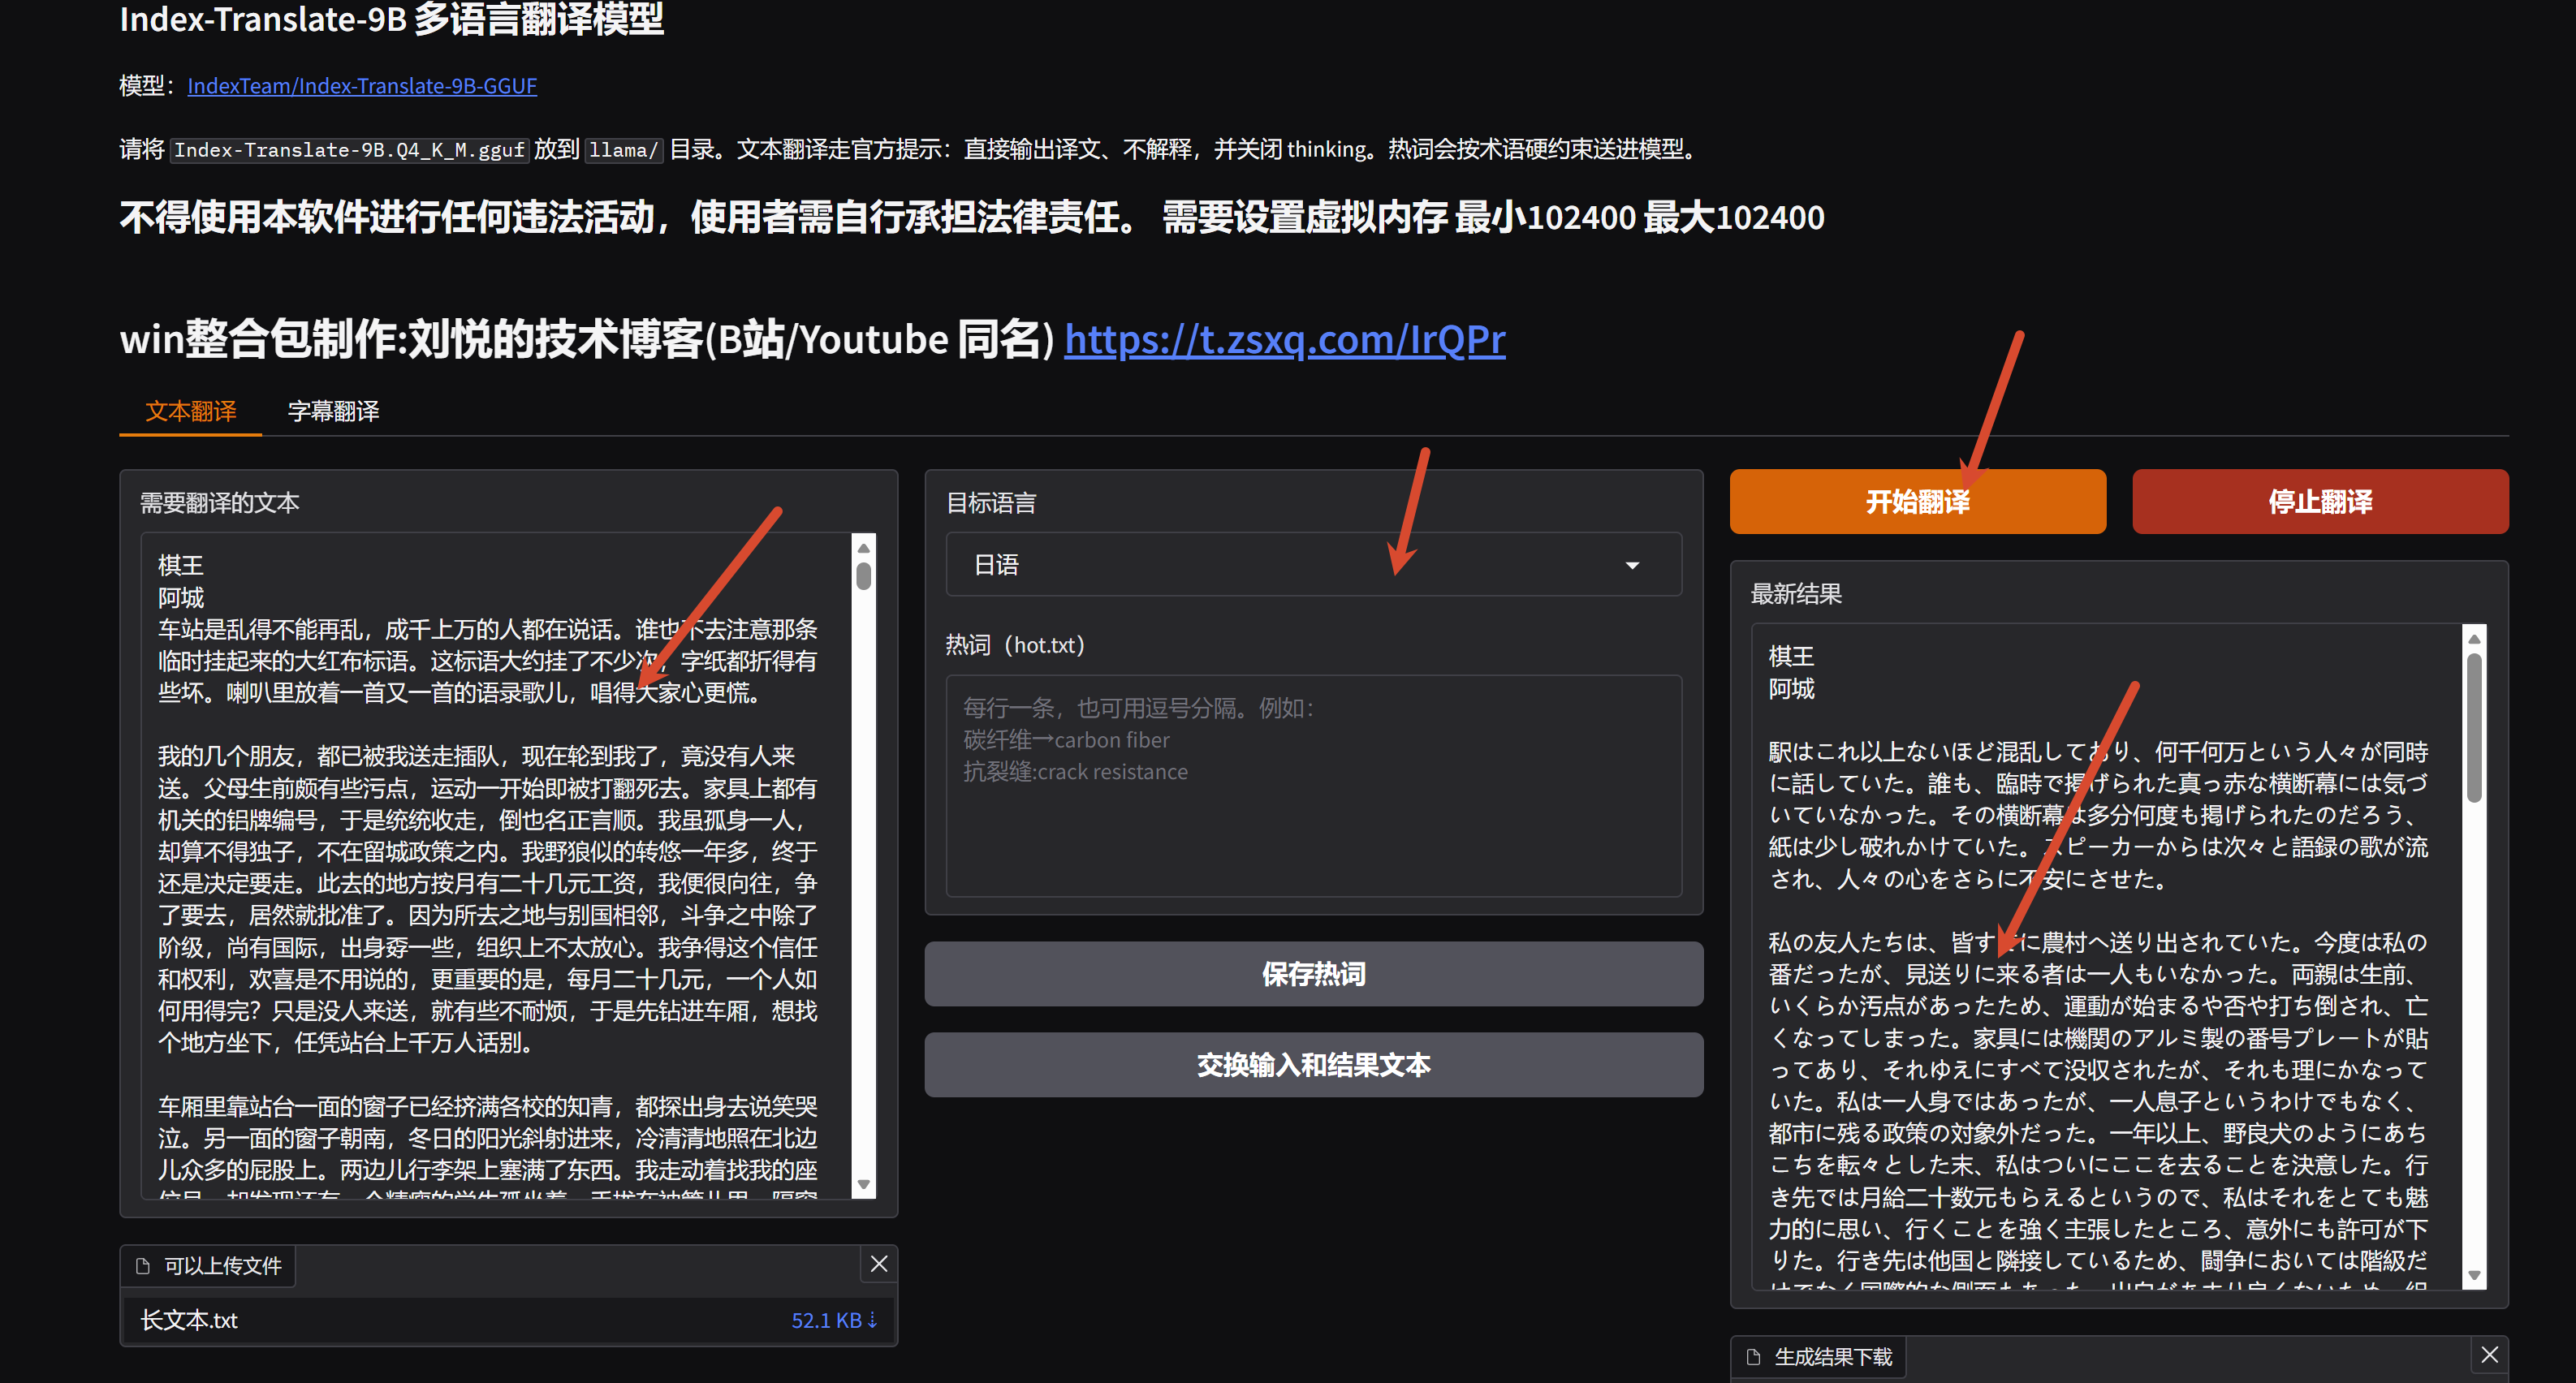This screenshot has height=1383, width=2576.
Task: Download 长文本.txt via 52.1 KB link
Action: click(x=834, y=1320)
